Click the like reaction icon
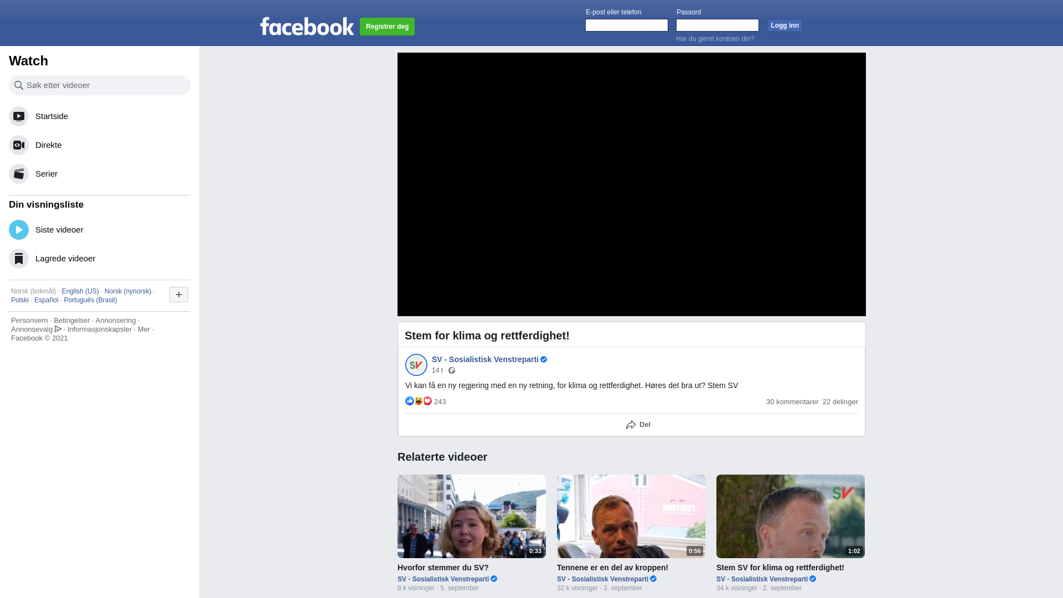Viewport: 1063px width, 598px height. point(410,401)
